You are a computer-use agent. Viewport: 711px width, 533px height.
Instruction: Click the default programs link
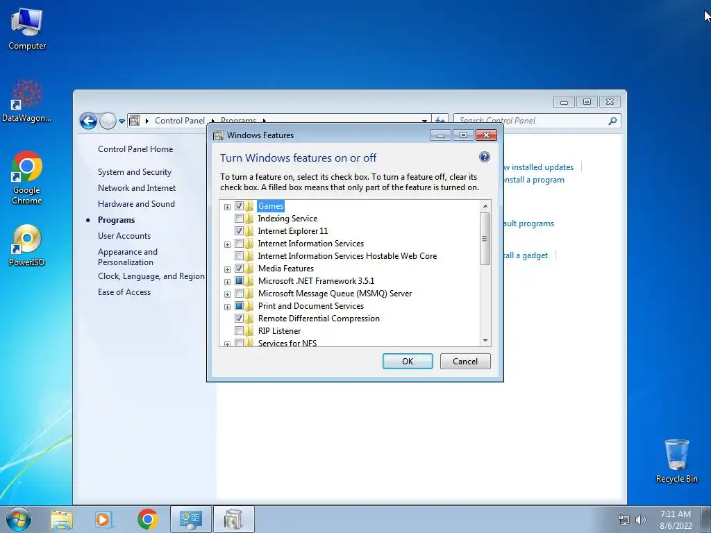[x=528, y=223]
